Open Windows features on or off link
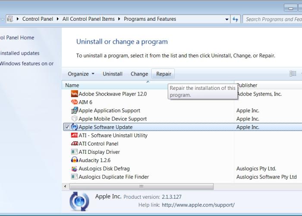 coord(27,64)
